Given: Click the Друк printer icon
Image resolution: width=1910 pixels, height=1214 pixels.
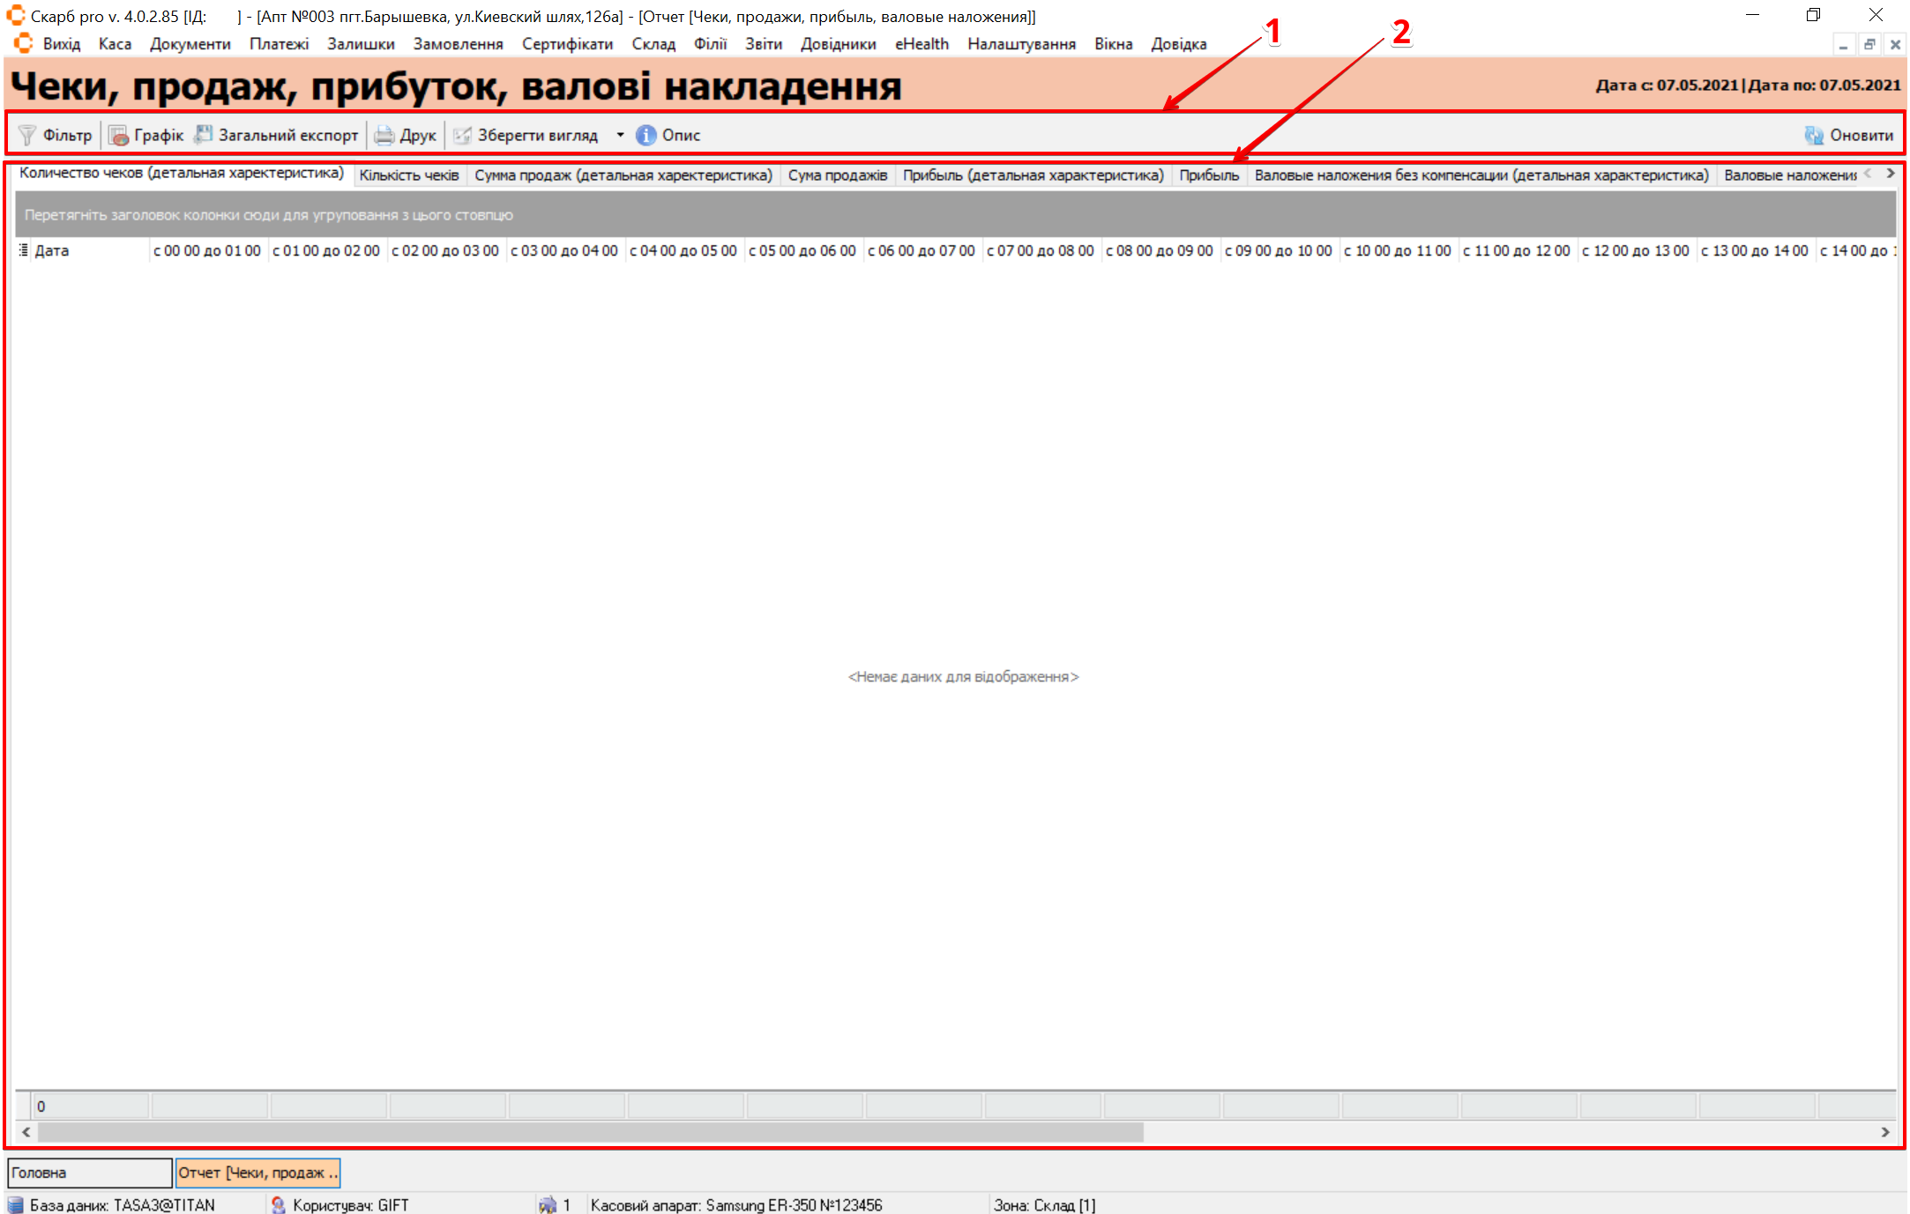Looking at the screenshot, I should click(384, 135).
